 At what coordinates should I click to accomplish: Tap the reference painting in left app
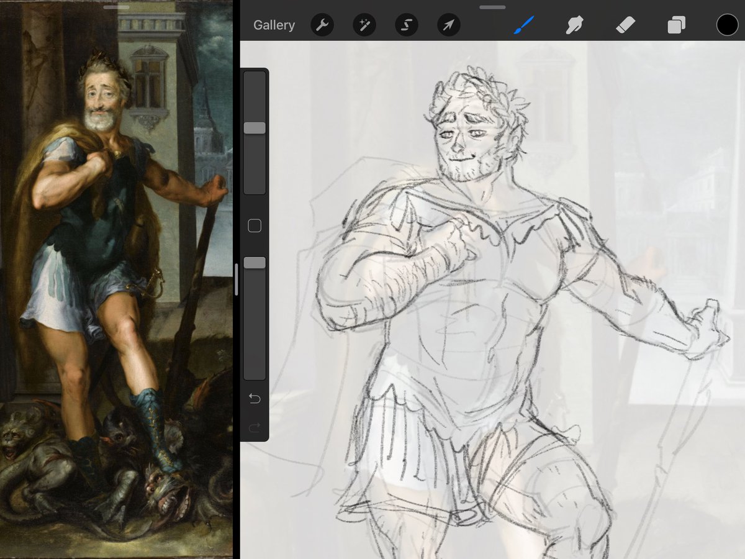click(116, 279)
